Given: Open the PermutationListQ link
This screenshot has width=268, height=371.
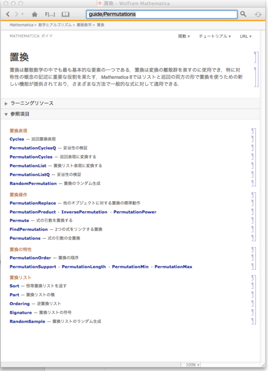Looking at the screenshot, I should tap(30, 175).
